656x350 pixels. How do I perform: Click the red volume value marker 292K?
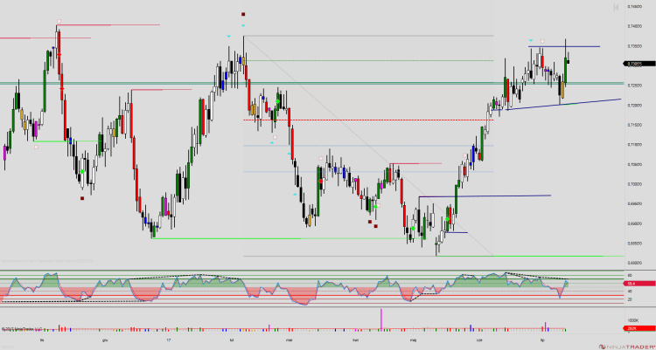[639, 328]
